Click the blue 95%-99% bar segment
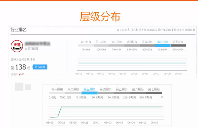 click(x=163, y=46)
